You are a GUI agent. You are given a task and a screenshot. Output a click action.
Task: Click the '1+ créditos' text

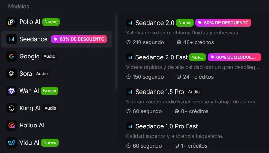[194, 146]
